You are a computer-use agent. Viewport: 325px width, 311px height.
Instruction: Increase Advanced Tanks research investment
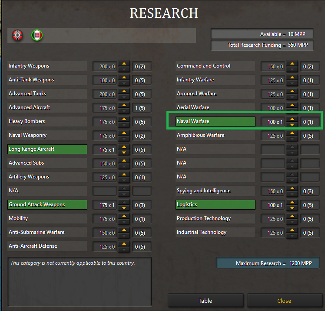coord(124,91)
